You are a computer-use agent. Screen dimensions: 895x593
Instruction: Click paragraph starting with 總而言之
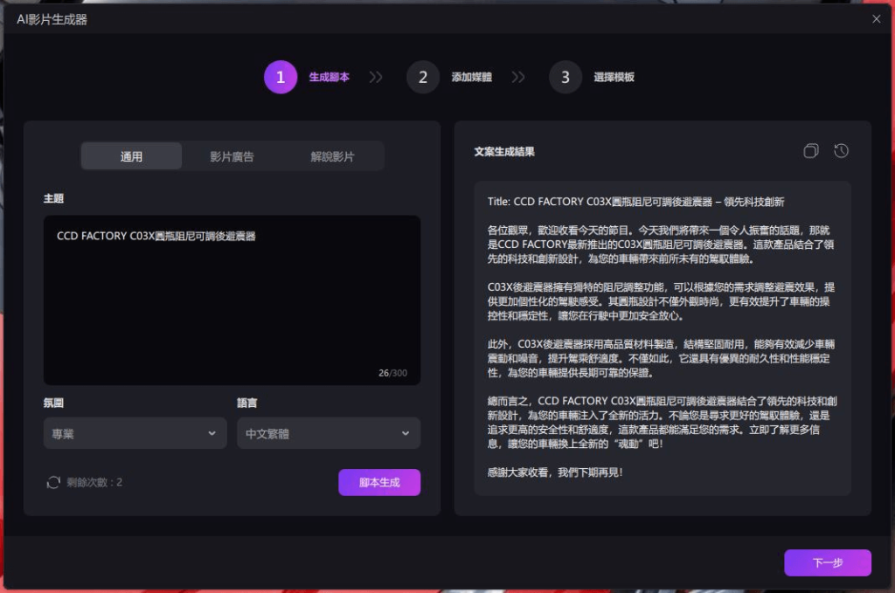(663, 423)
